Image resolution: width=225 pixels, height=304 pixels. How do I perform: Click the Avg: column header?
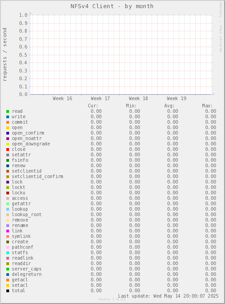click(x=169, y=106)
